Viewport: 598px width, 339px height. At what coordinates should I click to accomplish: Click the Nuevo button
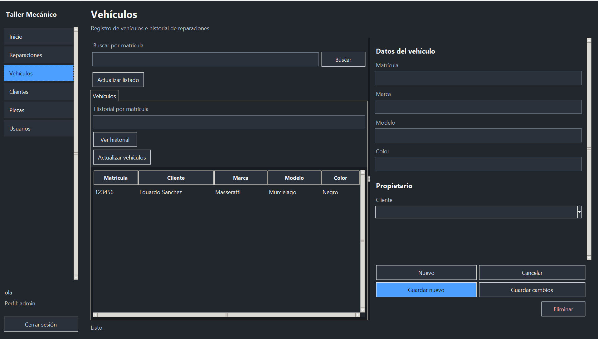point(426,273)
